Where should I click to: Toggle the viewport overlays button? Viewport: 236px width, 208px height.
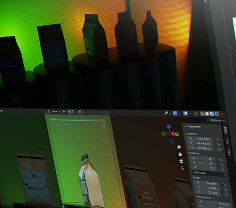click(185, 113)
